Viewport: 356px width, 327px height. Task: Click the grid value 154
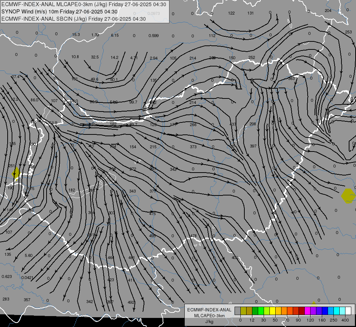click(x=133, y=147)
